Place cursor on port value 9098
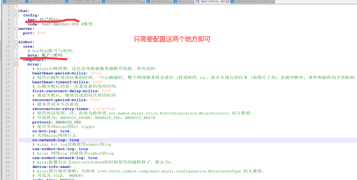 pos(41,33)
